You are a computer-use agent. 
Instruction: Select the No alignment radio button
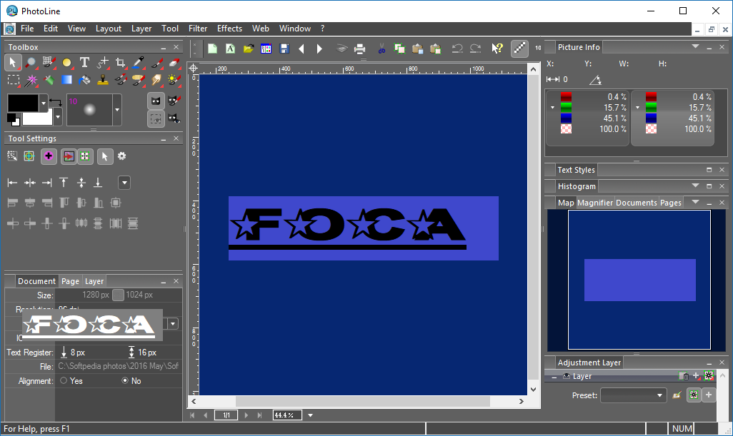pyautogui.click(x=125, y=380)
